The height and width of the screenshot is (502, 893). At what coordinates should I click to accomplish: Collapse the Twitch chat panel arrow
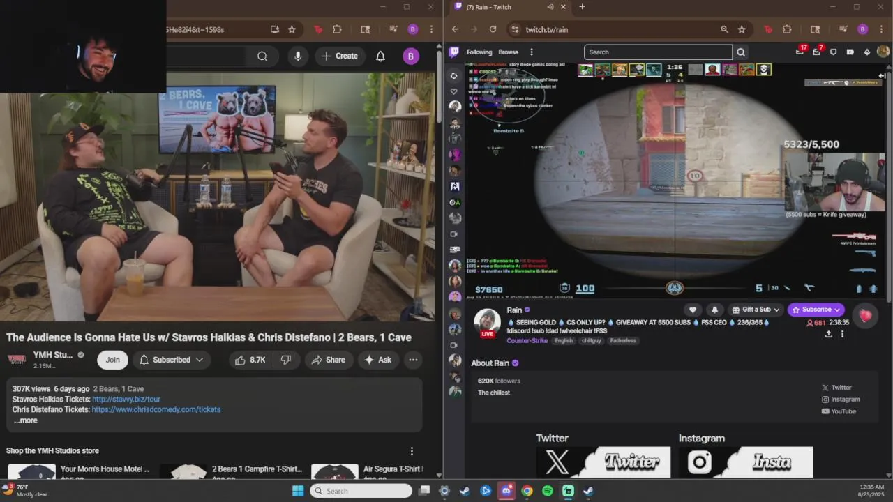pos(882,75)
